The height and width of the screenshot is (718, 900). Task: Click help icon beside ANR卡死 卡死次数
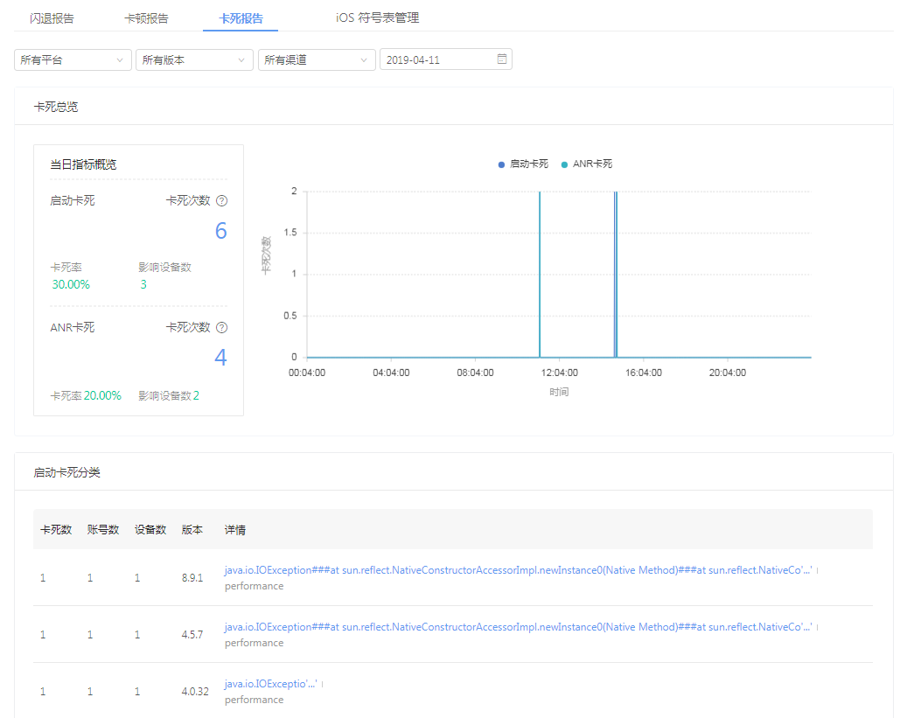tap(221, 328)
